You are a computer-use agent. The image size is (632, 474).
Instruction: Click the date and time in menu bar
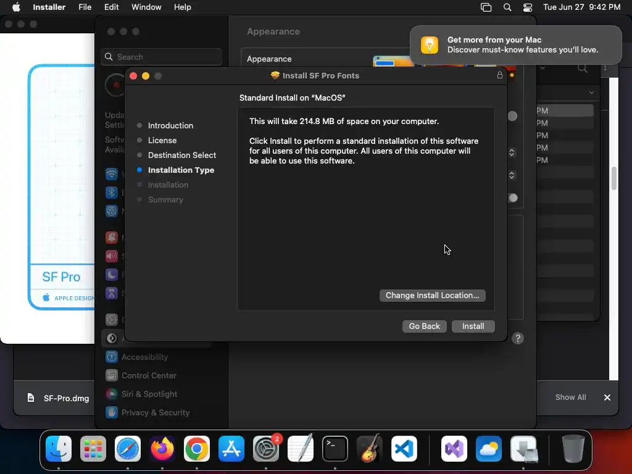pos(581,7)
